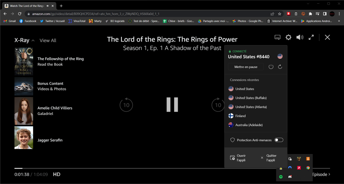This screenshot has width=344, height=184.
Task: Disconnect VPN with the power icon
Action: point(271,67)
